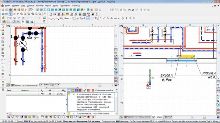
Task: Click the scissors cut tool icon
Action: [x=97, y=14]
